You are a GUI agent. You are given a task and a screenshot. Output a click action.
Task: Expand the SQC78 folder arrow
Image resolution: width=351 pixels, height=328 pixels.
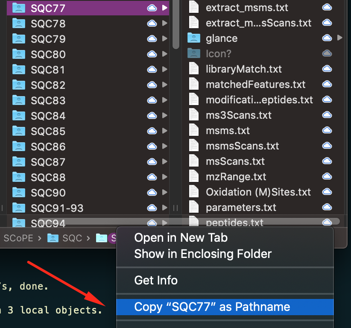(165, 23)
